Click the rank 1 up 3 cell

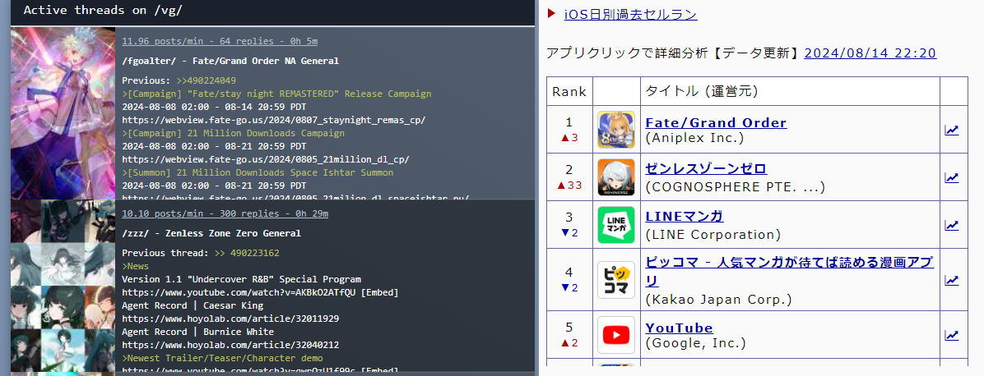coord(569,130)
